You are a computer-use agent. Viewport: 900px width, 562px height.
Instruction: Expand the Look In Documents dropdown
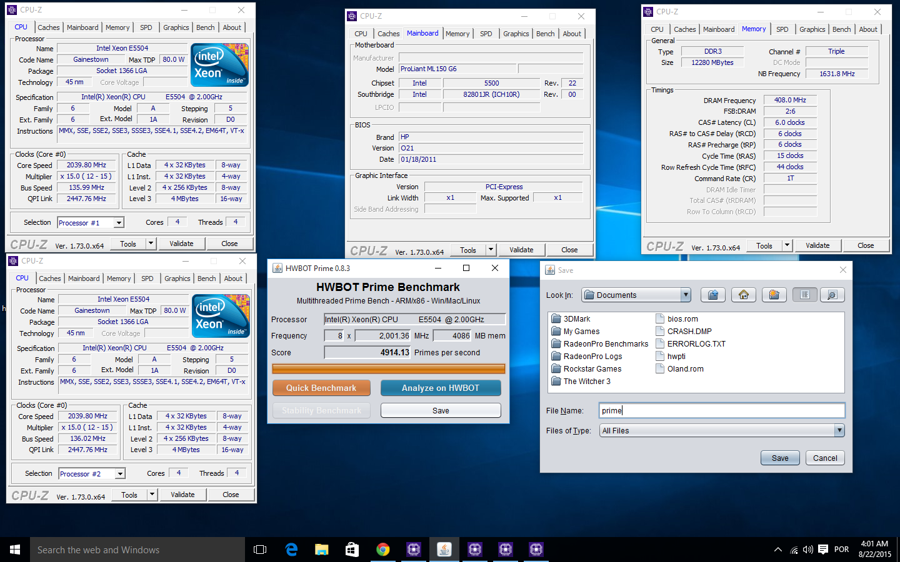[686, 295]
